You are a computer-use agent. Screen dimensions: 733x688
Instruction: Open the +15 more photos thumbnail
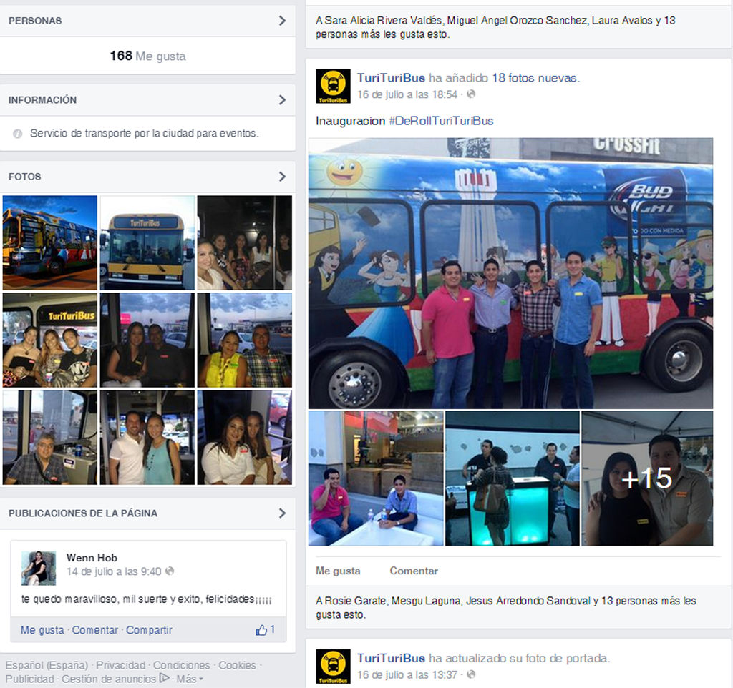pos(646,478)
